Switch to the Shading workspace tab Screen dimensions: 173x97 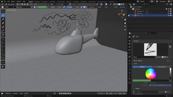coord(69,2)
